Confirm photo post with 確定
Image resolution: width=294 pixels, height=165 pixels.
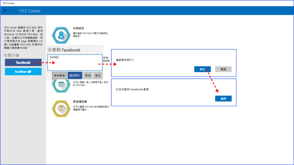[x=202, y=69]
